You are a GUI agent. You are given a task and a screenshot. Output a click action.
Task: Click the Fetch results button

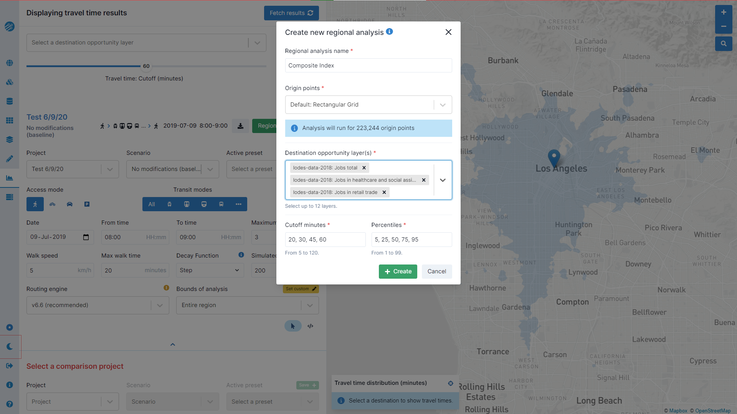291,13
